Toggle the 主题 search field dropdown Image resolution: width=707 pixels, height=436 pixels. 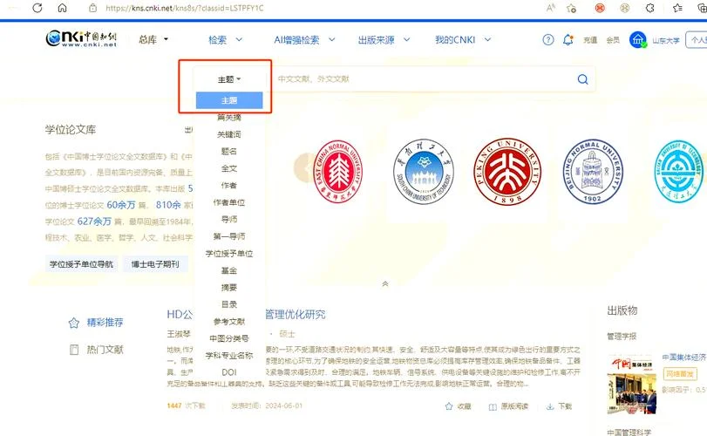[229, 79]
